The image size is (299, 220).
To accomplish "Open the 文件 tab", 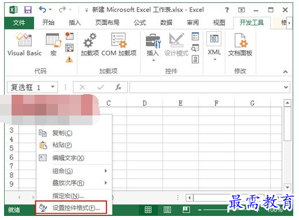I will pyautogui.click(x=19, y=23).
